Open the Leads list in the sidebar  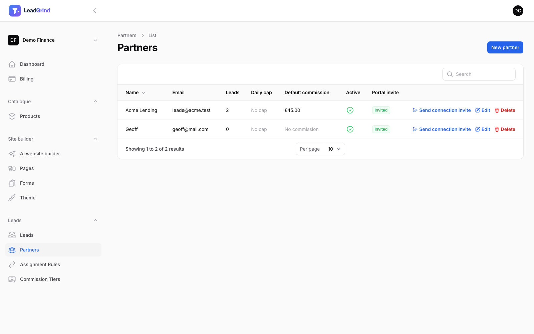tap(53, 235)
